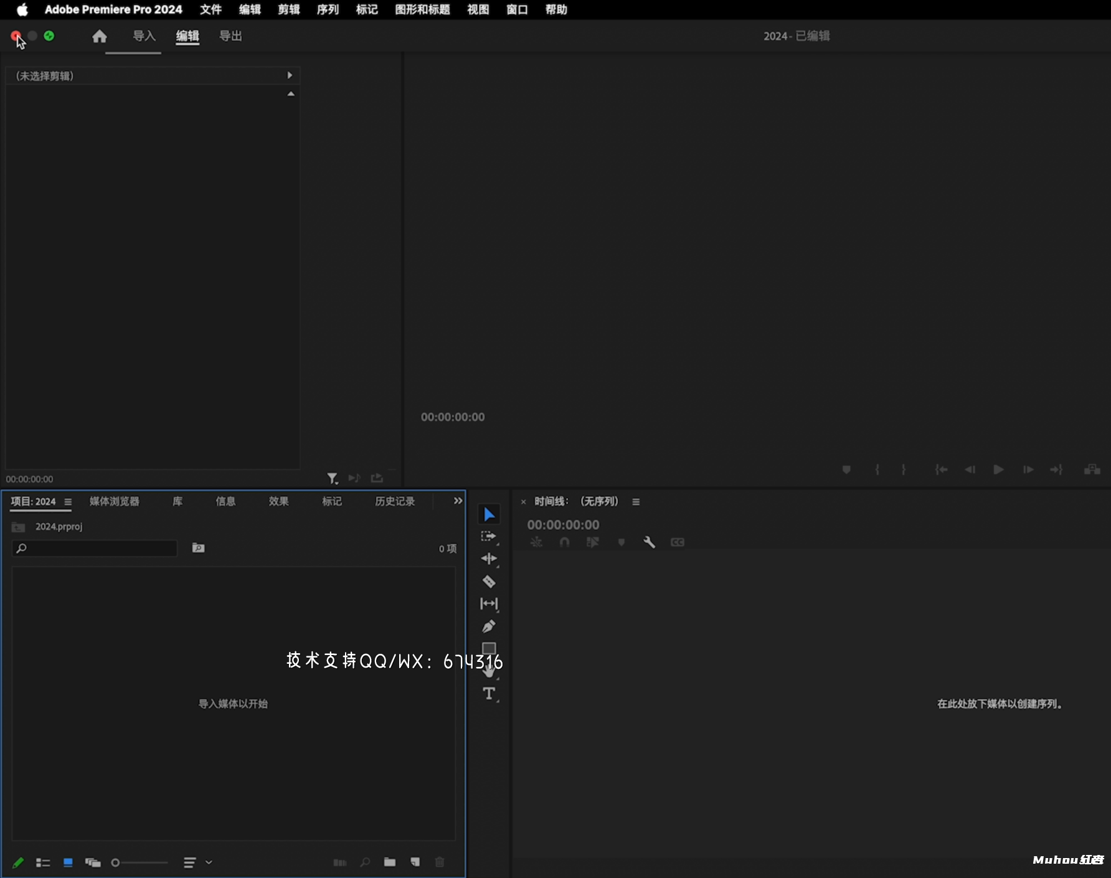Screen dimensions: 1111x878
Task: Switch to the 媒体浏览器 tab
Action: [x=115, y=501]
